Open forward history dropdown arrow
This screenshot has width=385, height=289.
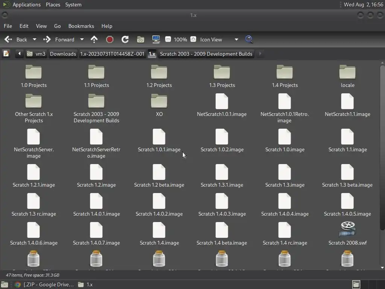82,39
